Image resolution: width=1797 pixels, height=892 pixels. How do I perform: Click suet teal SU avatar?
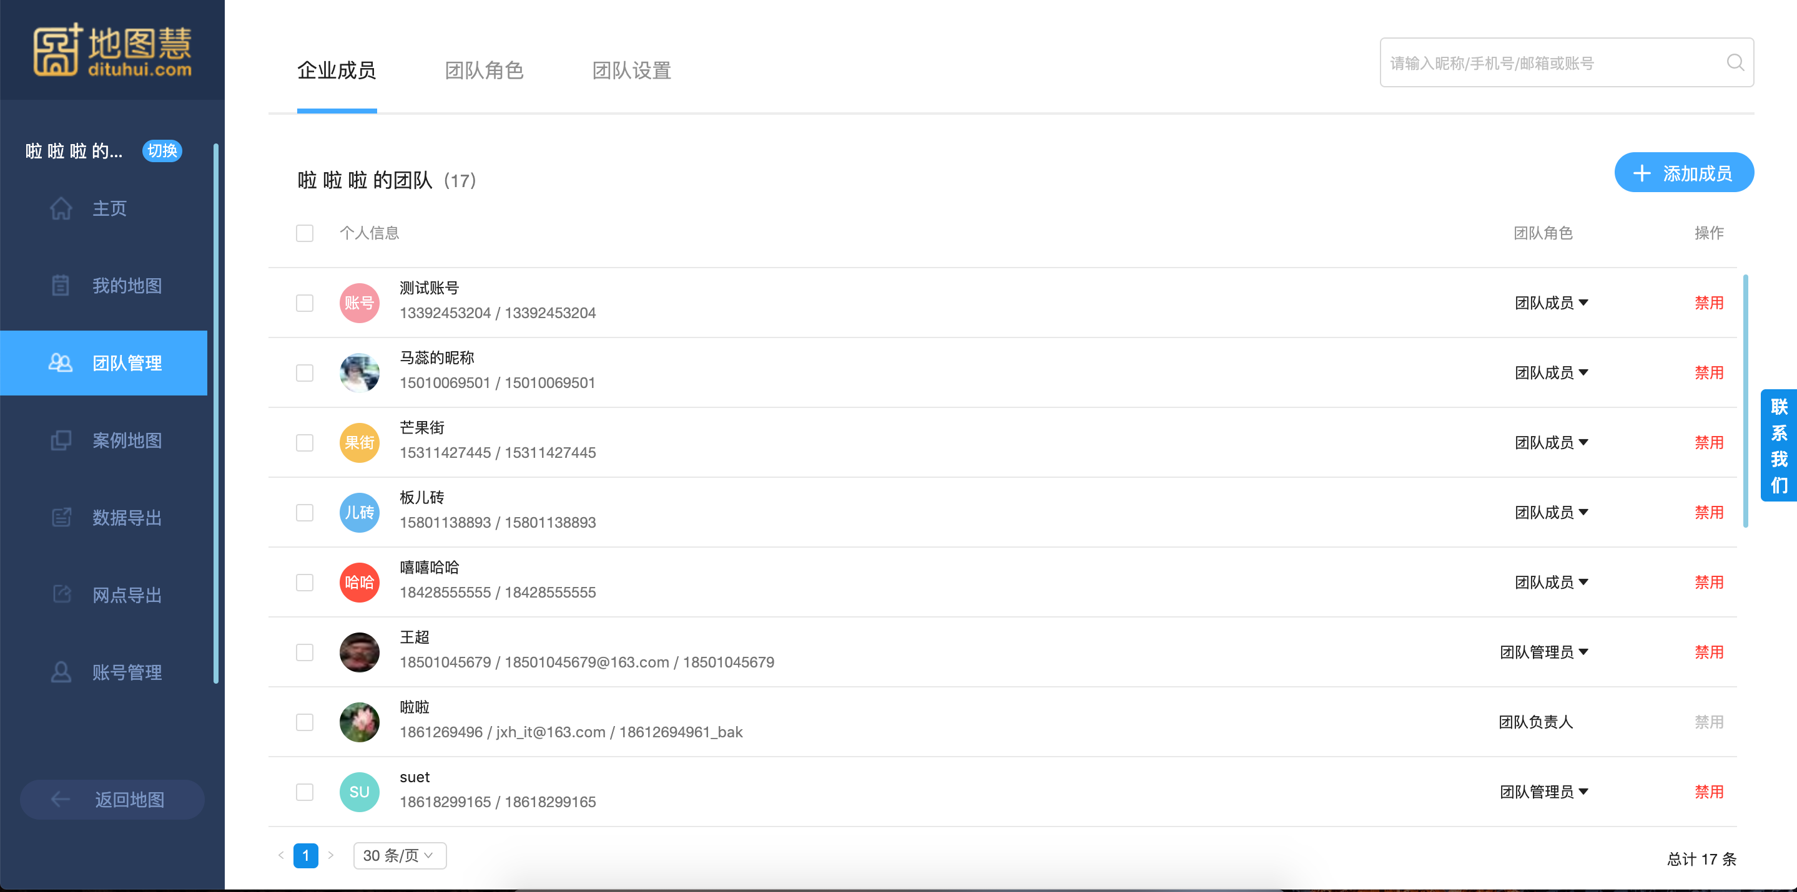tap(359, 792)
